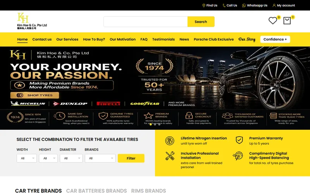Open the Our Motivation menu item
310x193 pixels.
click(122, 39)
